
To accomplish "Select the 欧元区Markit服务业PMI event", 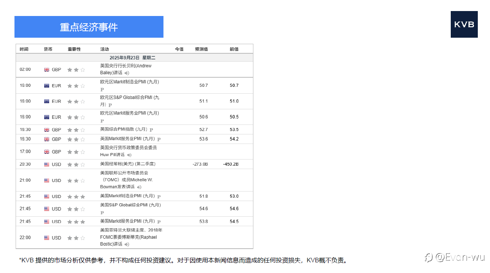I will (x=130, y=113).
